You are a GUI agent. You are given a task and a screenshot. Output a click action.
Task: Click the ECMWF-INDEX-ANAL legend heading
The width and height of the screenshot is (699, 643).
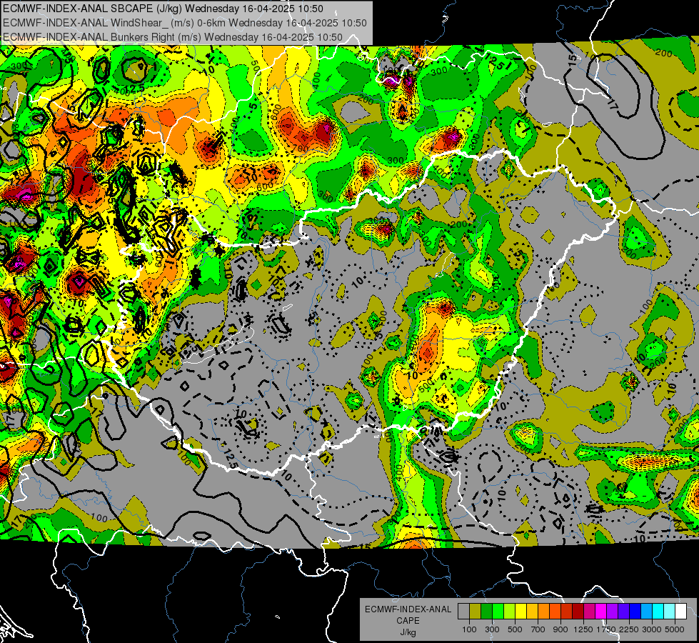pyautogui.click(x=408, y=609)
